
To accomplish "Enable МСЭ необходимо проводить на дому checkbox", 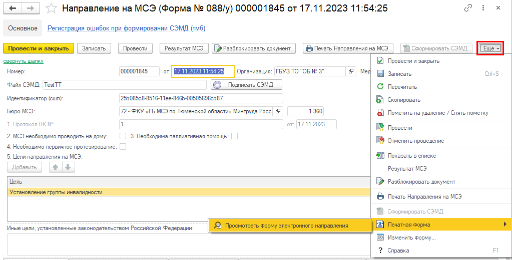I will [123, 136].
